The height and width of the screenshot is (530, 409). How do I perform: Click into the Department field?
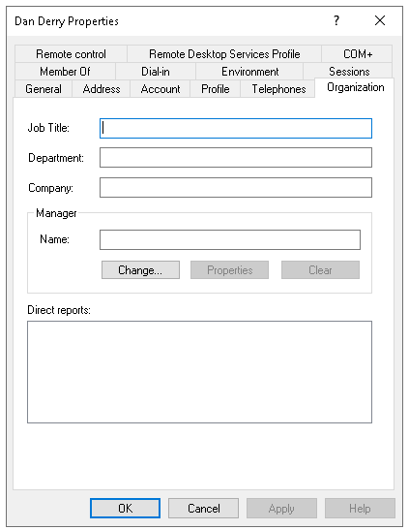coord(236,158)
